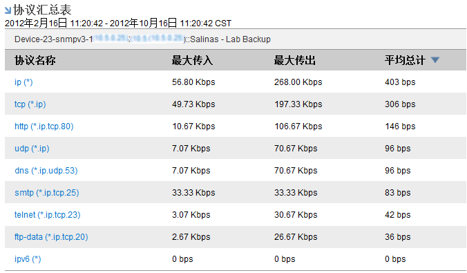Image resolution: width=467 pixels, height=273 pixels.
Task: Select the 30.67 Kbps cell
Action: point(296,214)
